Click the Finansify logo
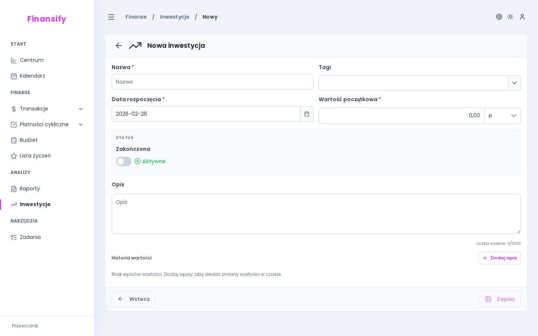This screenshot has width=538, height=336. pos(47,19)
